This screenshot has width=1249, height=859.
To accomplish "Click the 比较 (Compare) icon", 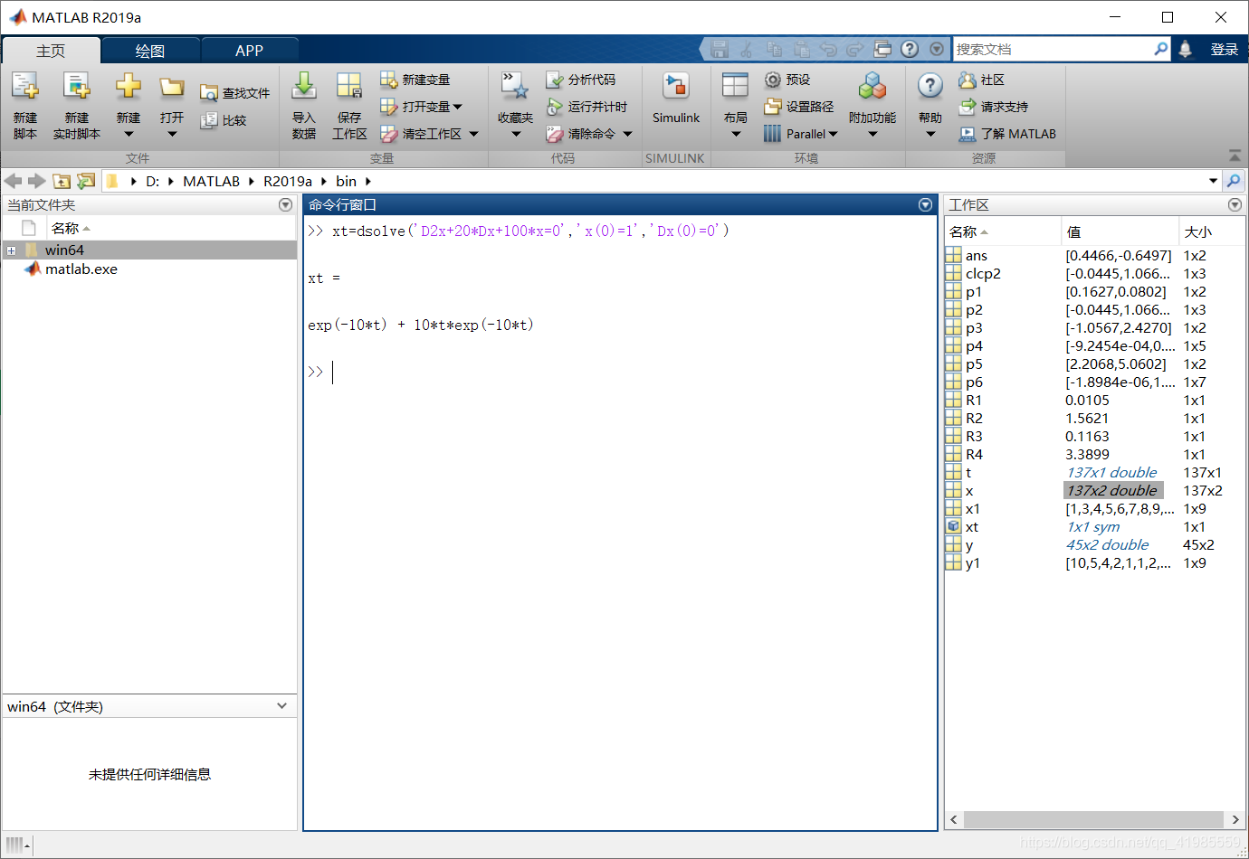I will pyautogui.click(x=209, y=120).
